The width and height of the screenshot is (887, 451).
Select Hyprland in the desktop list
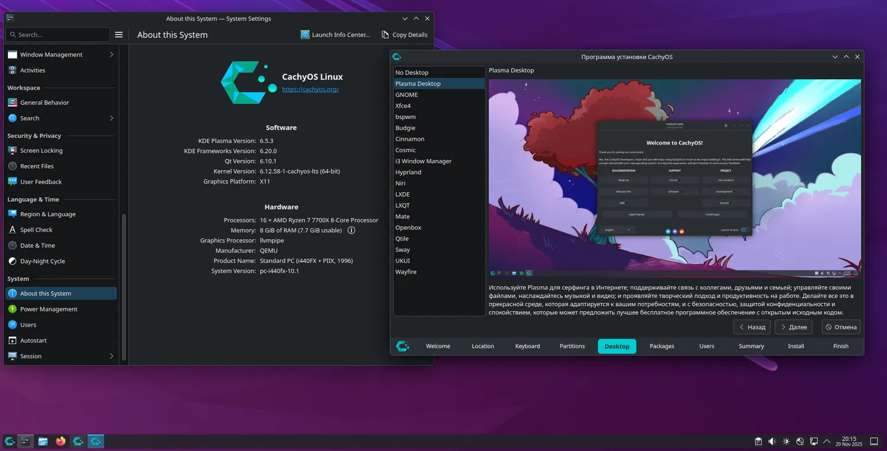coord(439,172)
